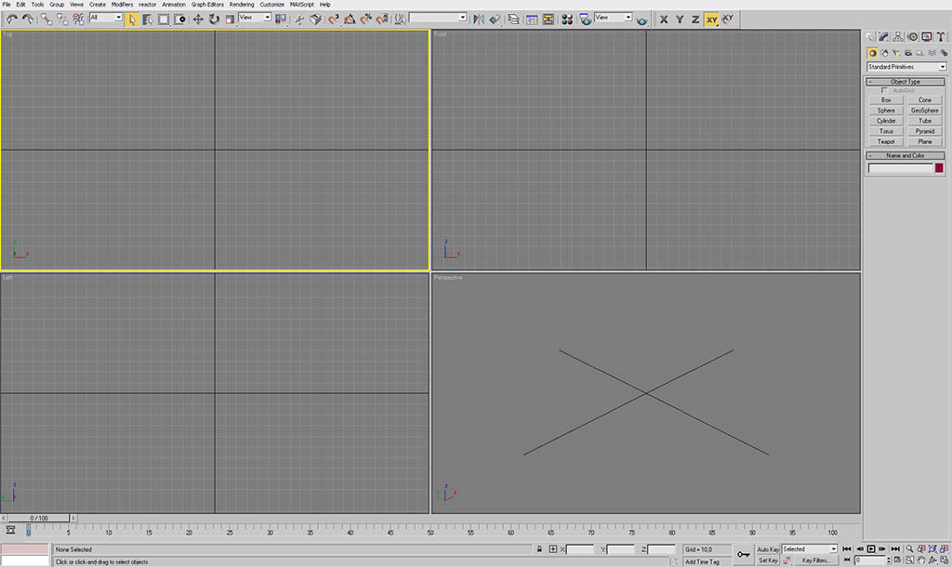Open the Rendering menu
Image resolution: width=952 pixels, height=567 pixels.
pyautogui.click(x=242, y=5)
